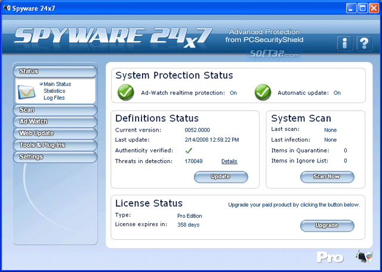Click the Automatic update On value
Screen dimensions: 382x272
click(337, 93)
